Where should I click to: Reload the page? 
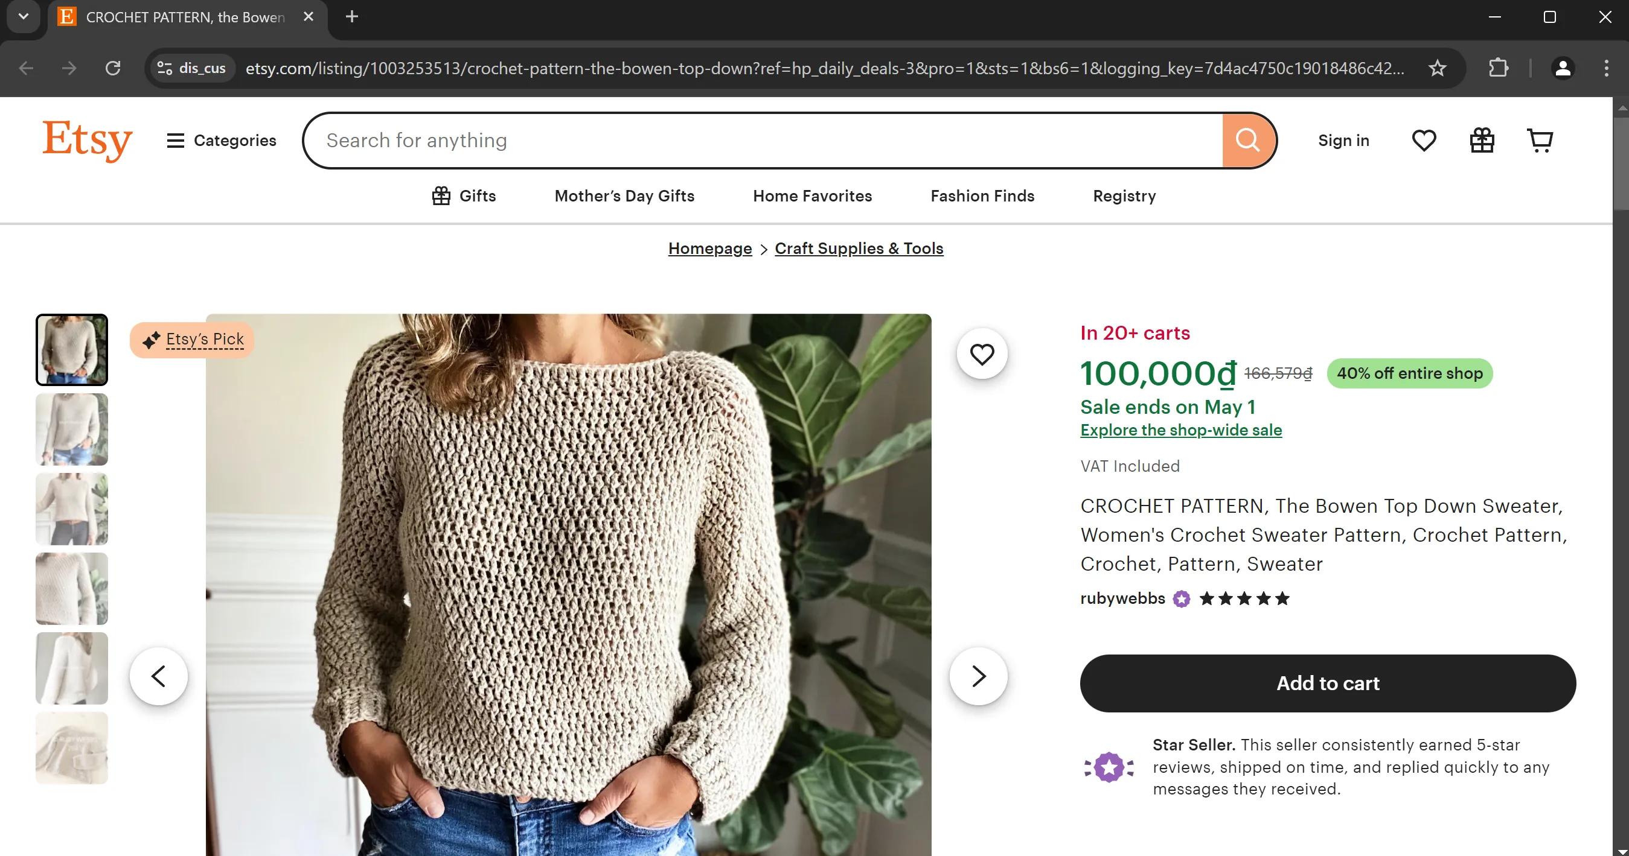[113, 68]
